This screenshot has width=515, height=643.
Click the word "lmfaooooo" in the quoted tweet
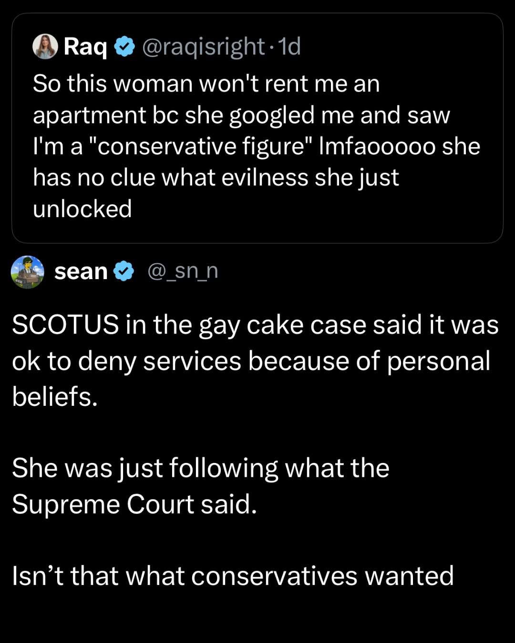pos(377,146)
